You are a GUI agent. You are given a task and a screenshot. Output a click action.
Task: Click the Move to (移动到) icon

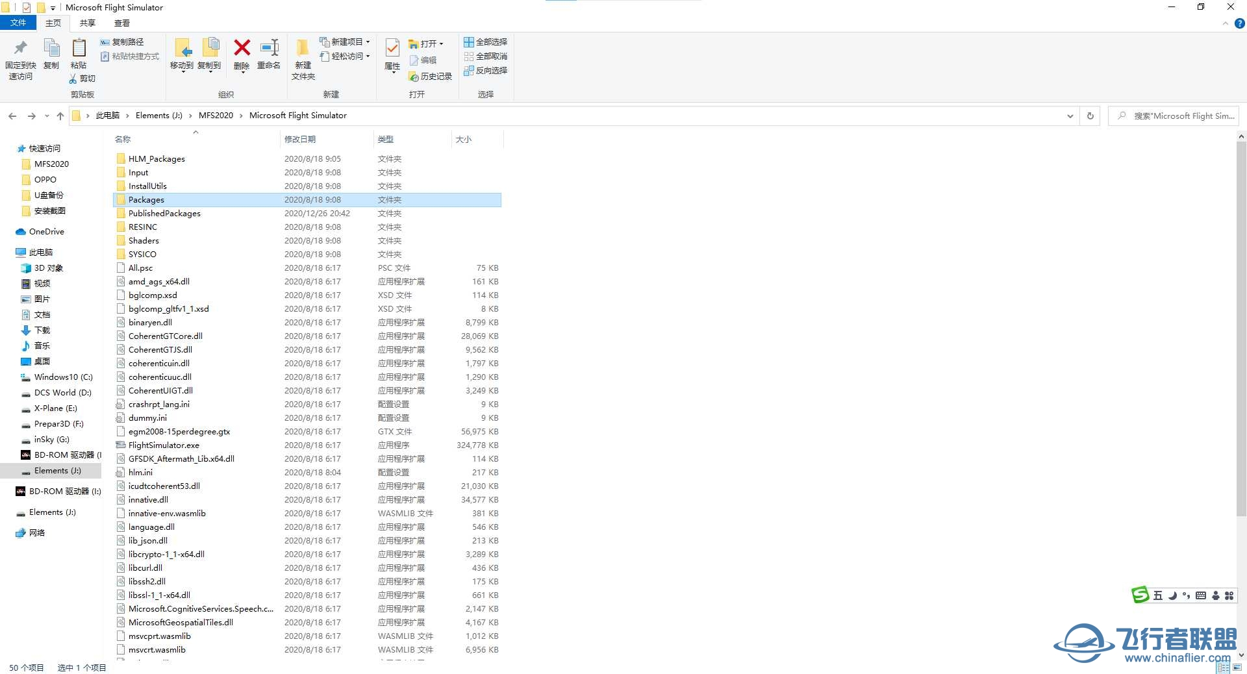coord(183,48)
